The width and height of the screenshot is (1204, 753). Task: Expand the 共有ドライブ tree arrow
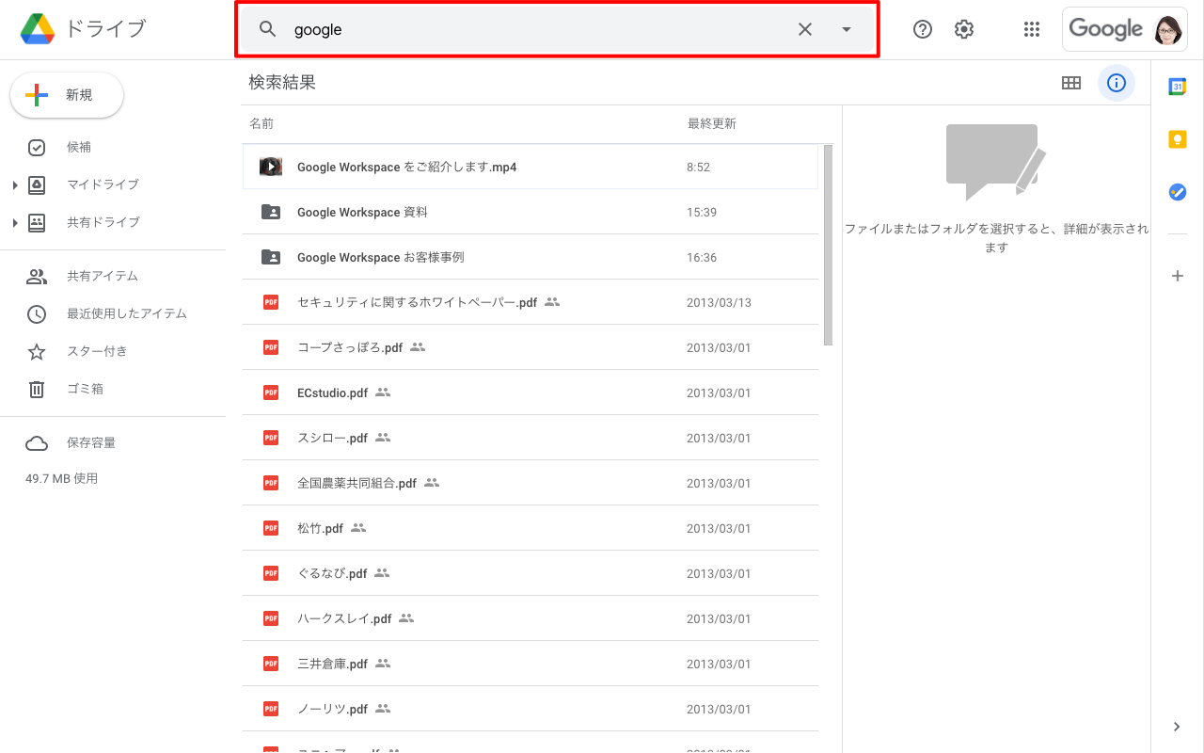tap(15, 223)
